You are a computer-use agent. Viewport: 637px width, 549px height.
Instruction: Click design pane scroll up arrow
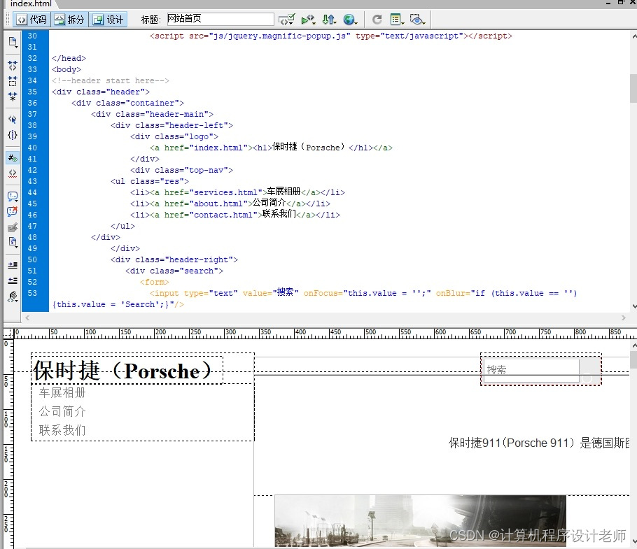tap(633, 345)
